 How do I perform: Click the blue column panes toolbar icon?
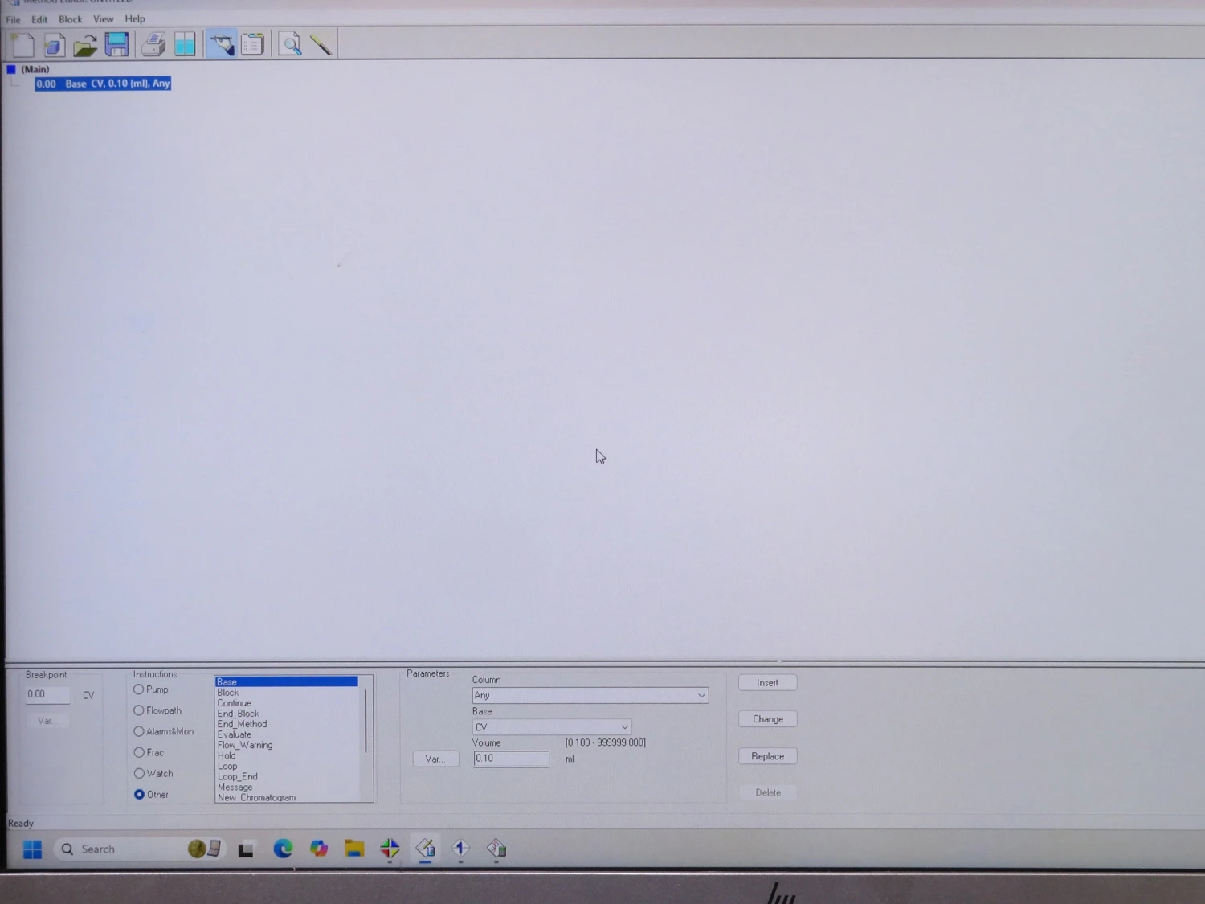pos(185,45)
